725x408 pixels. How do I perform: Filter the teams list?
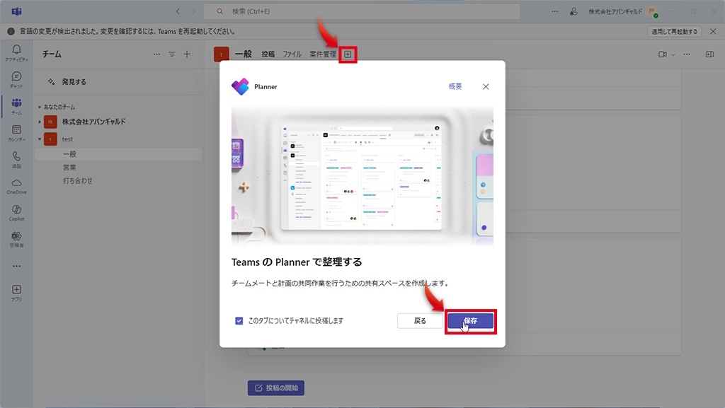[x=172, y=54]
